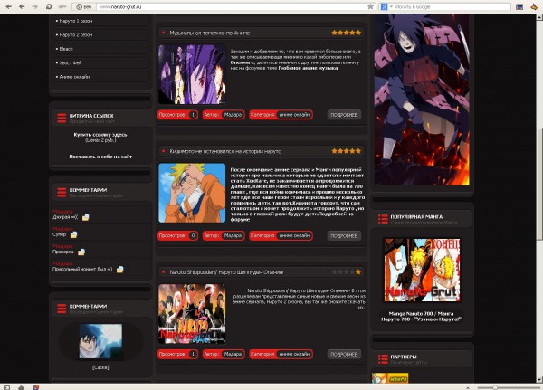Go back using the browser back arrow
Image resolution: width=543 pixels, height=390 pixels.
click(22, 6)
